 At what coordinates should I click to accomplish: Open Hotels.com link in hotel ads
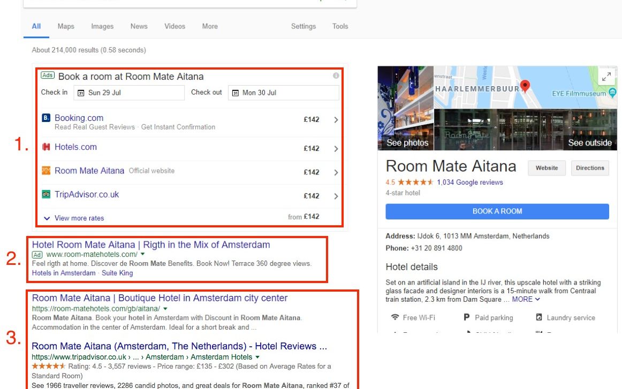pos(76,147)
